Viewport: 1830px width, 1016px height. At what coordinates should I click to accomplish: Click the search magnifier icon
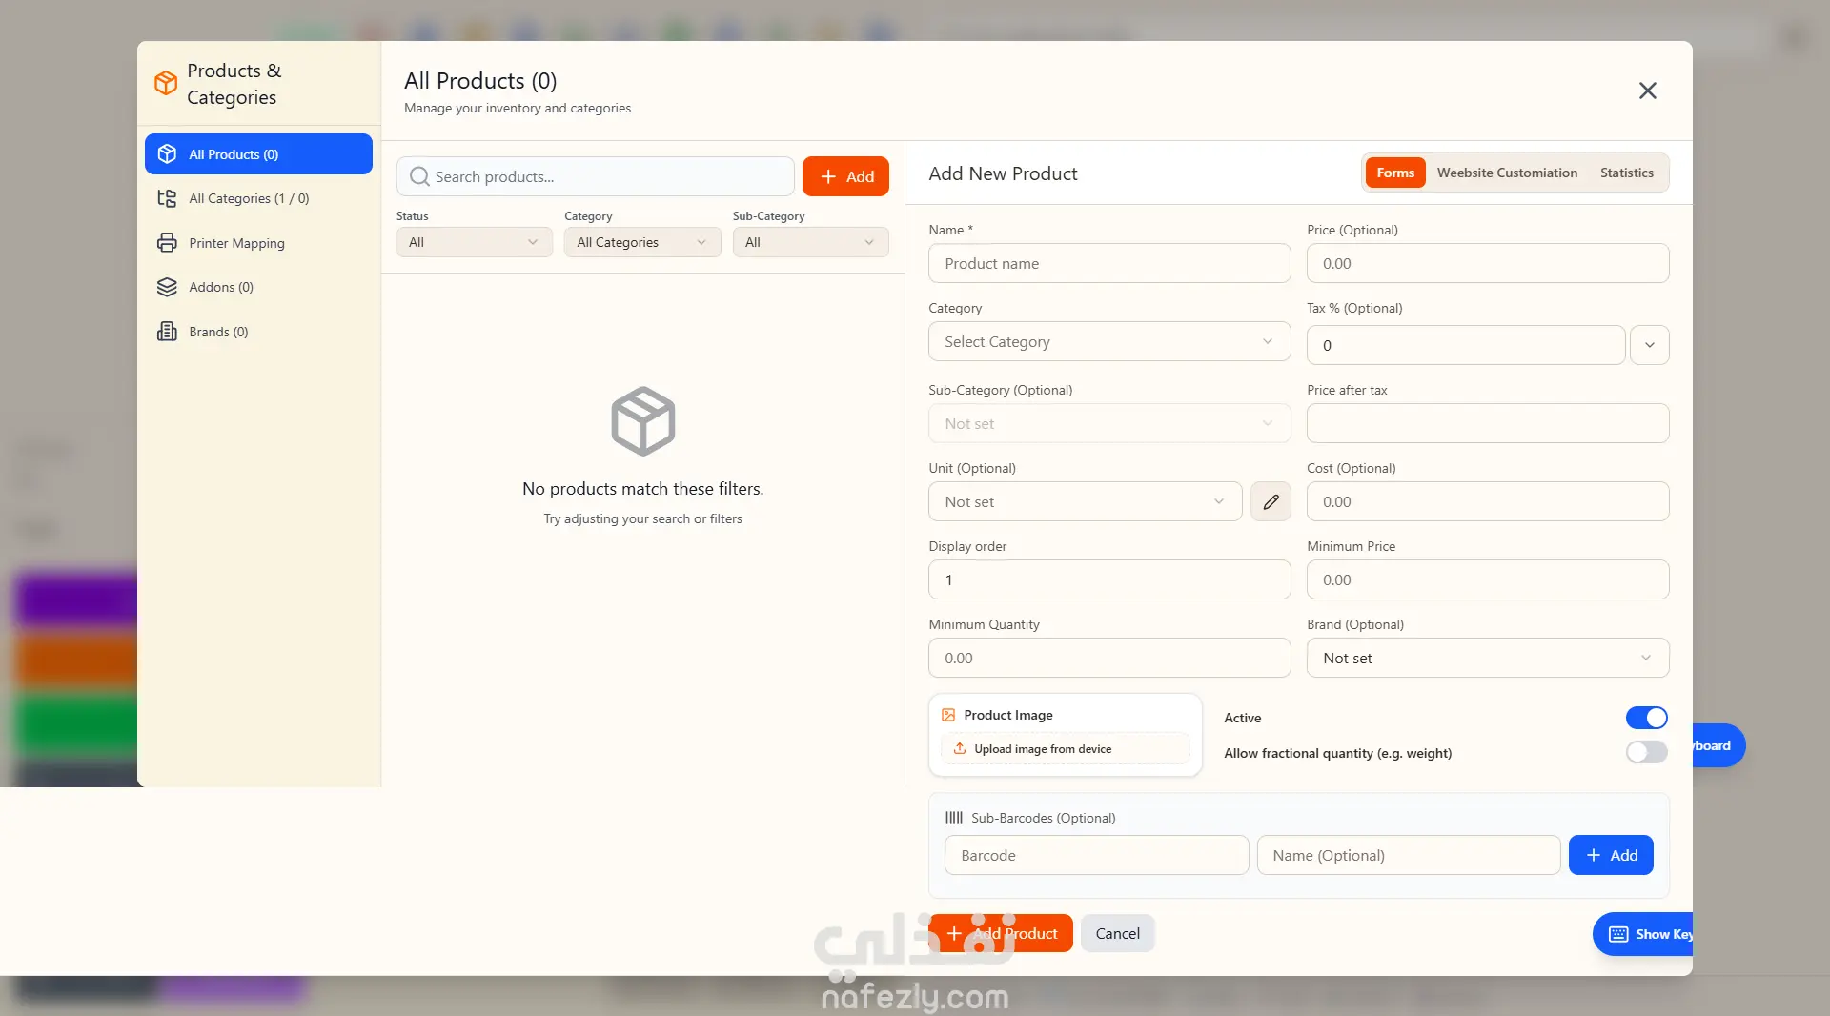point(419,176)
